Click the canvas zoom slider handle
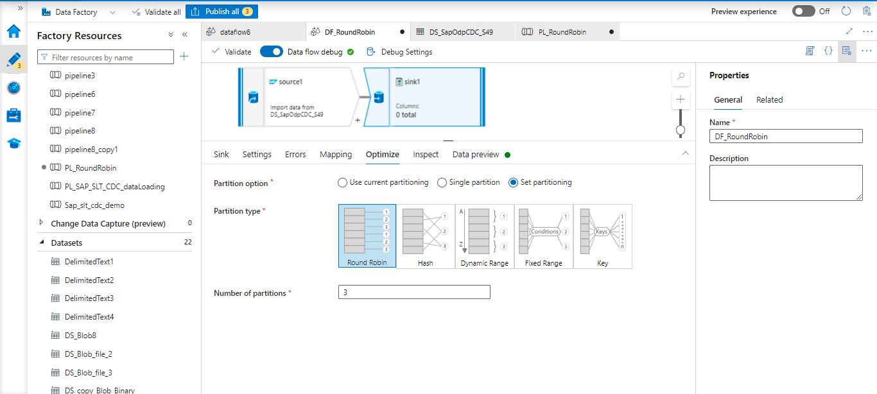This screenshot has height=394, width=877. (681, 130)
